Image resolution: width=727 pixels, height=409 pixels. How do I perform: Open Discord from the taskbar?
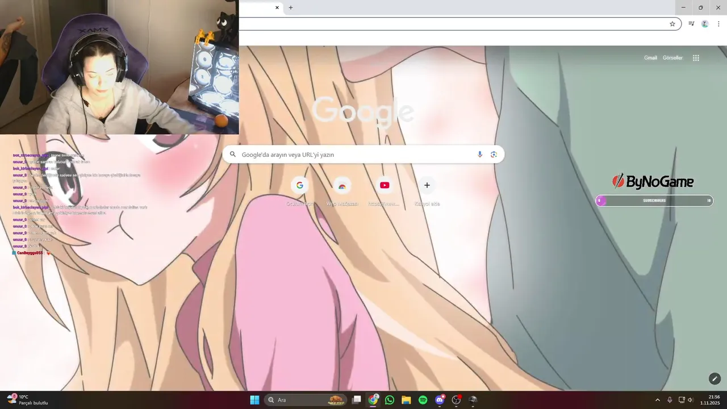[440, 400]
